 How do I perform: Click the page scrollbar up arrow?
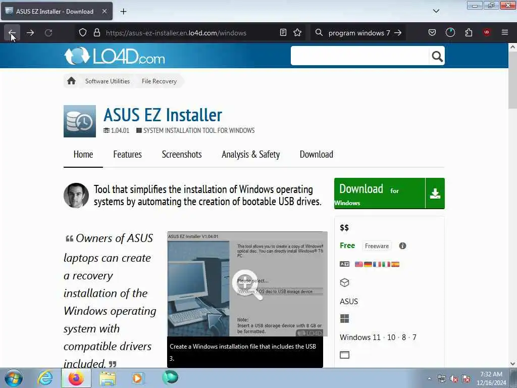pyautogui.click(x=512, y=47)
